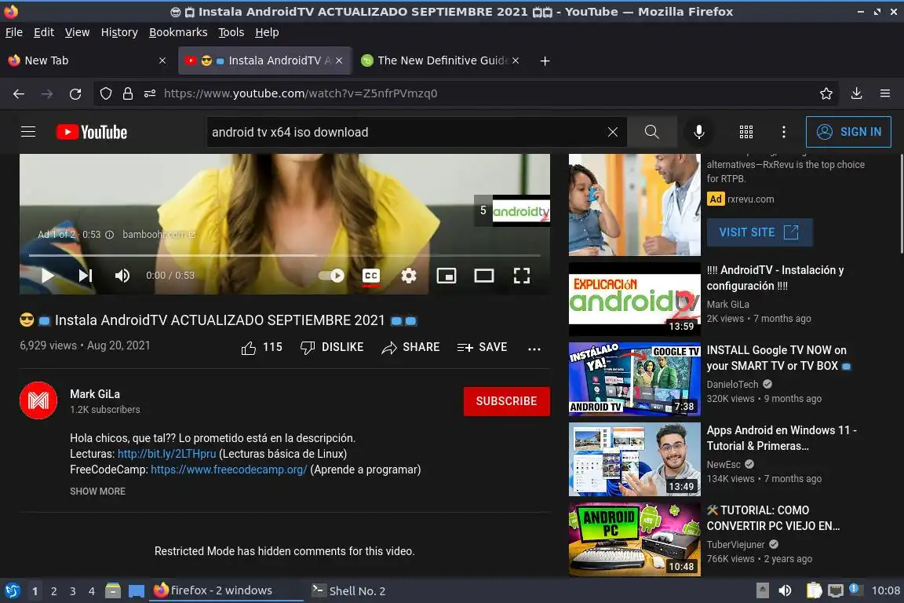Open the Help menu
Viewport: 904px width, 603px height.
point(267,32)
